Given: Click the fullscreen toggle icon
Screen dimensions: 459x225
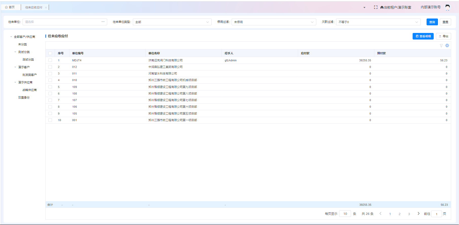Looking at the screenshot, I should (376, 7).
